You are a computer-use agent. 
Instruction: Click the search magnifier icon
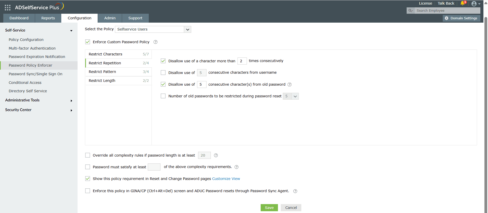click(410, 10)
